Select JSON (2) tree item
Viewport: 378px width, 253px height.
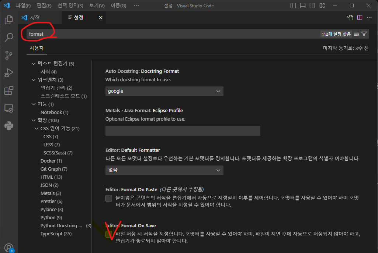(49, 185)
